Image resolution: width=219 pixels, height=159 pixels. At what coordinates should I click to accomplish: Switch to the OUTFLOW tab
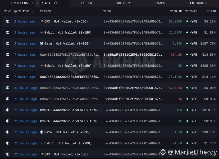point(124,3)
